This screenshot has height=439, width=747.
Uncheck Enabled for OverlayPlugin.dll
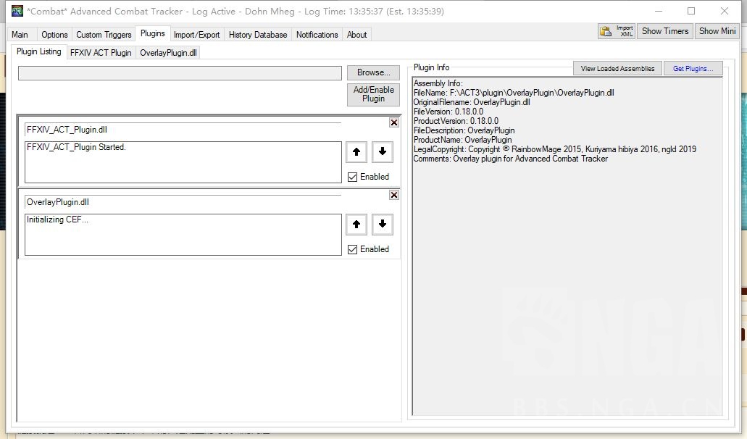point(352,249)
